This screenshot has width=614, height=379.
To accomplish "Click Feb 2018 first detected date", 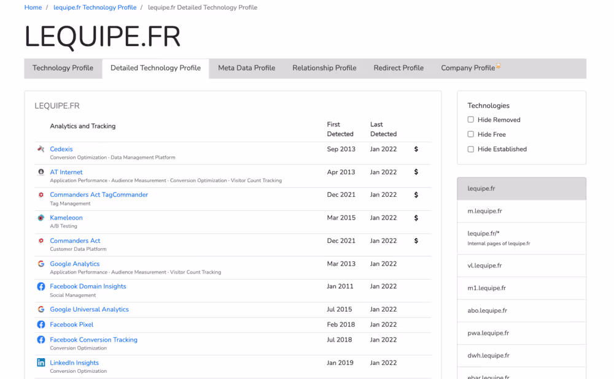I will (x=341, y=324).
